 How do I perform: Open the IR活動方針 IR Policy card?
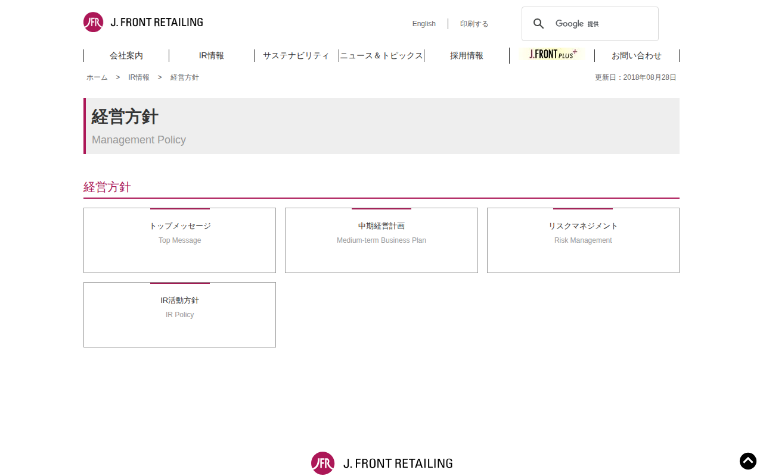(179, 315)
